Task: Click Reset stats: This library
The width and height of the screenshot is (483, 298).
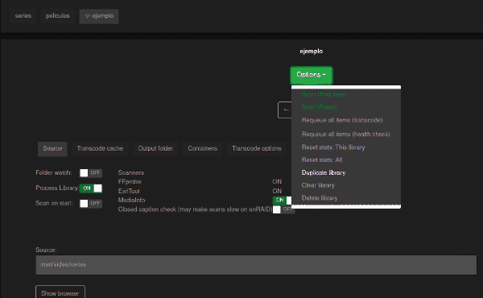Action: coord(333,147)
